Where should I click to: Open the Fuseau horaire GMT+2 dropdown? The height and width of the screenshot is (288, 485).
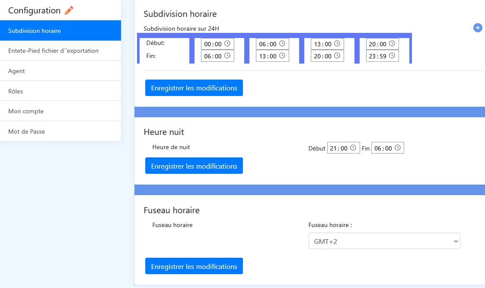click(384, 241)
